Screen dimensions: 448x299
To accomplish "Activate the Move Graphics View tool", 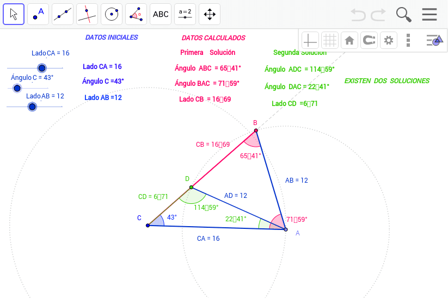I will point(210,14).
